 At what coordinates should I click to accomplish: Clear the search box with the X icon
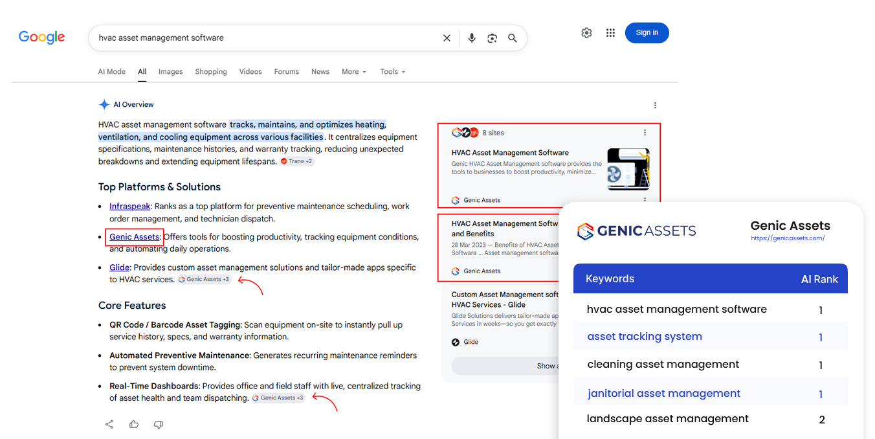[447, 38]
